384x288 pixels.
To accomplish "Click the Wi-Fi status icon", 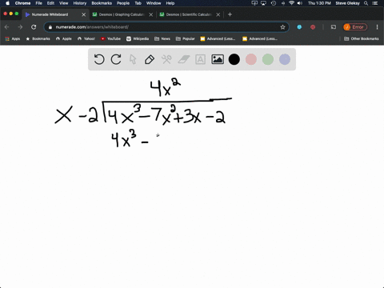I will coord(292,3).
